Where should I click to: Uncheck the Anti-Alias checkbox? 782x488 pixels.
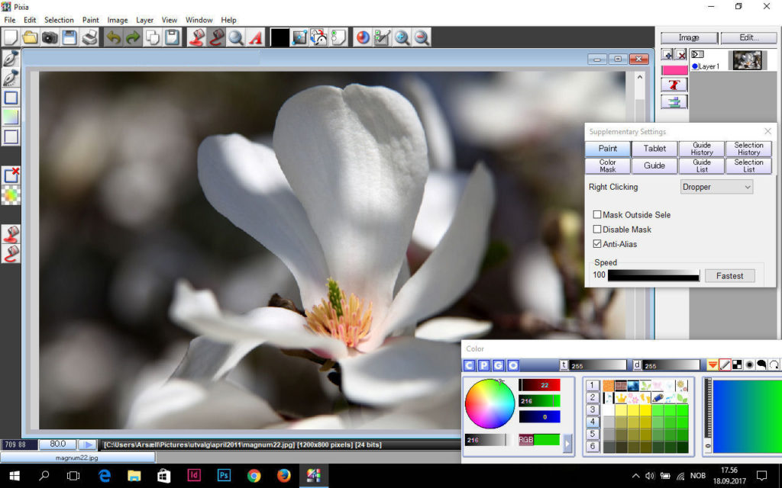tap(597, 244)
